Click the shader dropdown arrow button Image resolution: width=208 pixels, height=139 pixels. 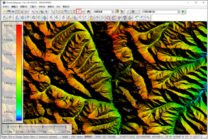113,12
